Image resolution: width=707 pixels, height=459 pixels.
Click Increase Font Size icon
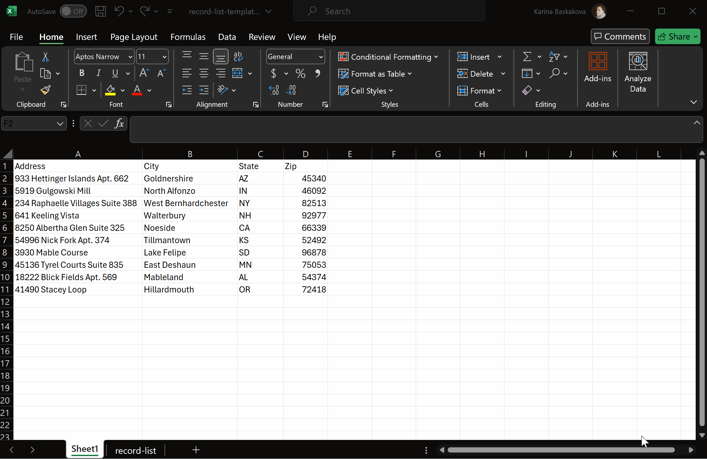(144, 73)
